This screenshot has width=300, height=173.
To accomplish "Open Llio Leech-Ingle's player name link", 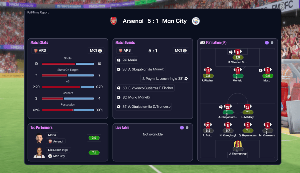I will [x=58, y=150].
